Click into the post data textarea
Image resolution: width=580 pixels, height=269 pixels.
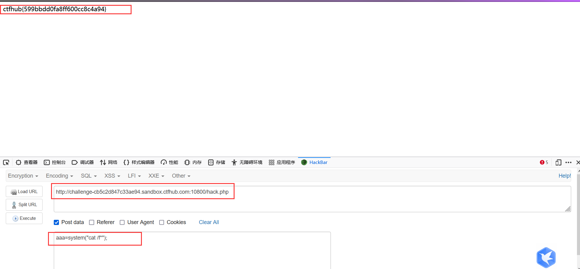(x=192, y=250)
